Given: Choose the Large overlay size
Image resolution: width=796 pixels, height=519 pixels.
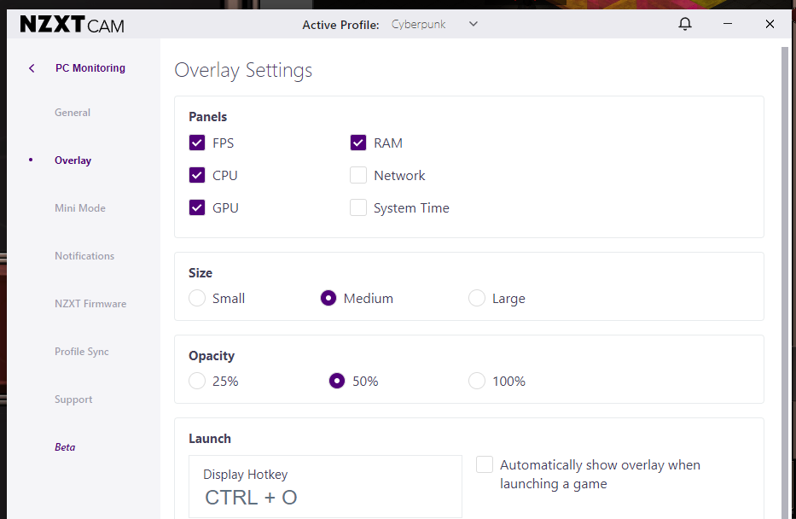Looking at the screenshot, I should pos(477,299).
